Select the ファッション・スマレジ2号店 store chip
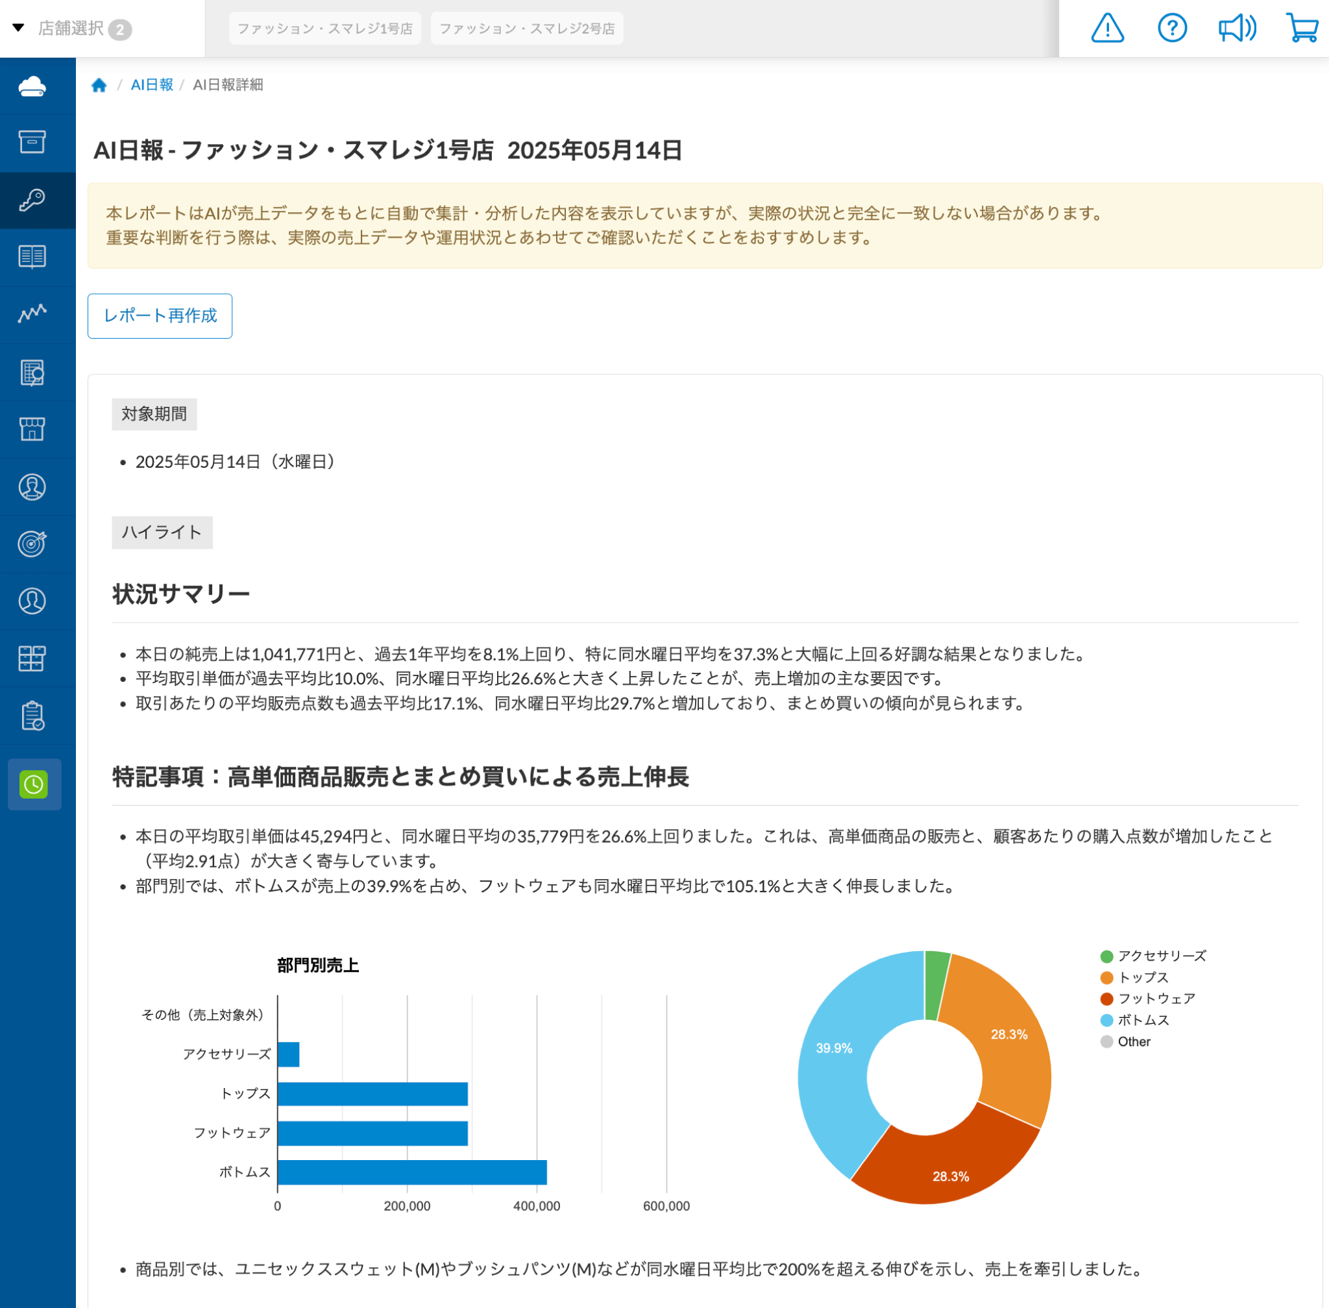1329x1308 pixels. (x=526, y=28)
